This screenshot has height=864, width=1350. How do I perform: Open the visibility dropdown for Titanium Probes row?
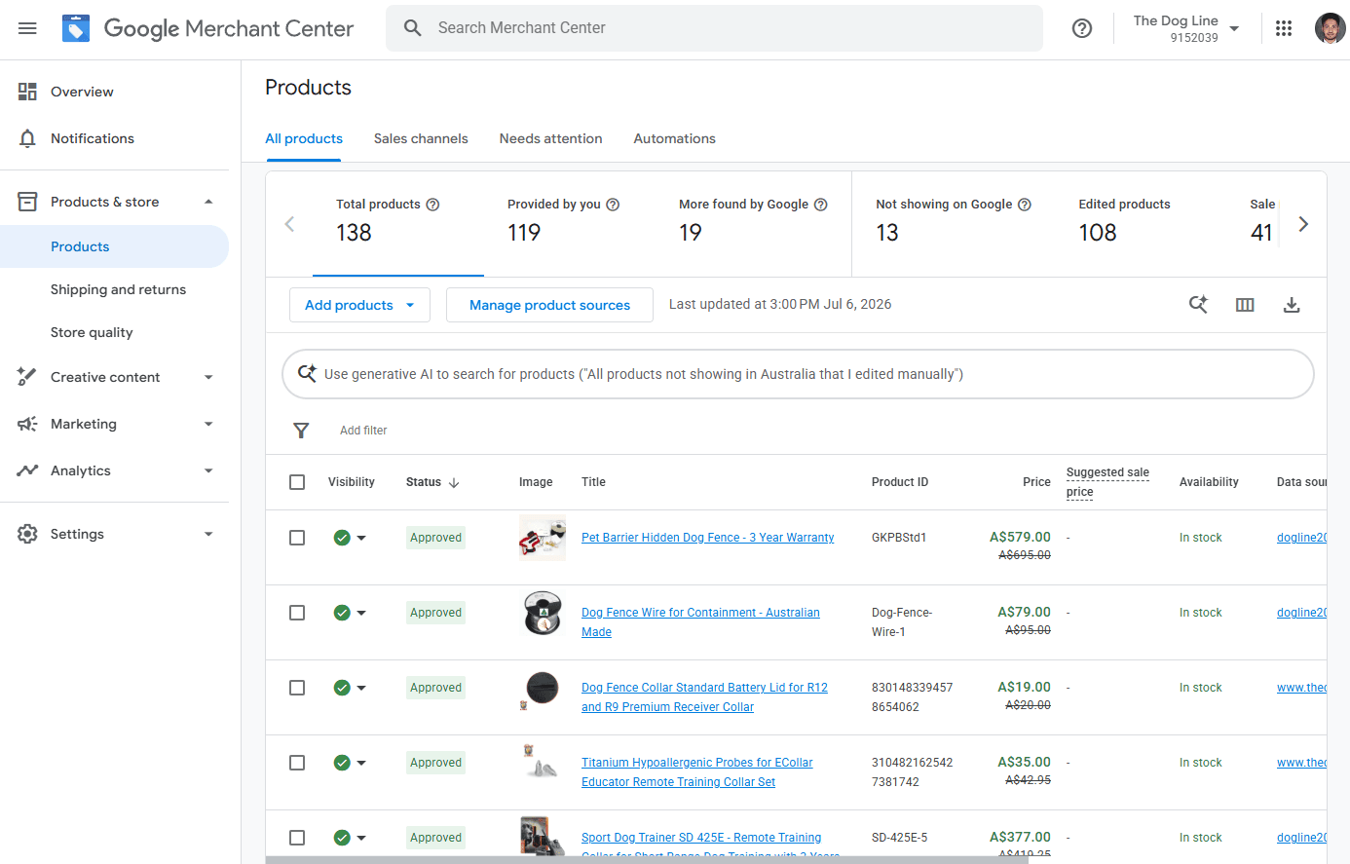point(361,763)
